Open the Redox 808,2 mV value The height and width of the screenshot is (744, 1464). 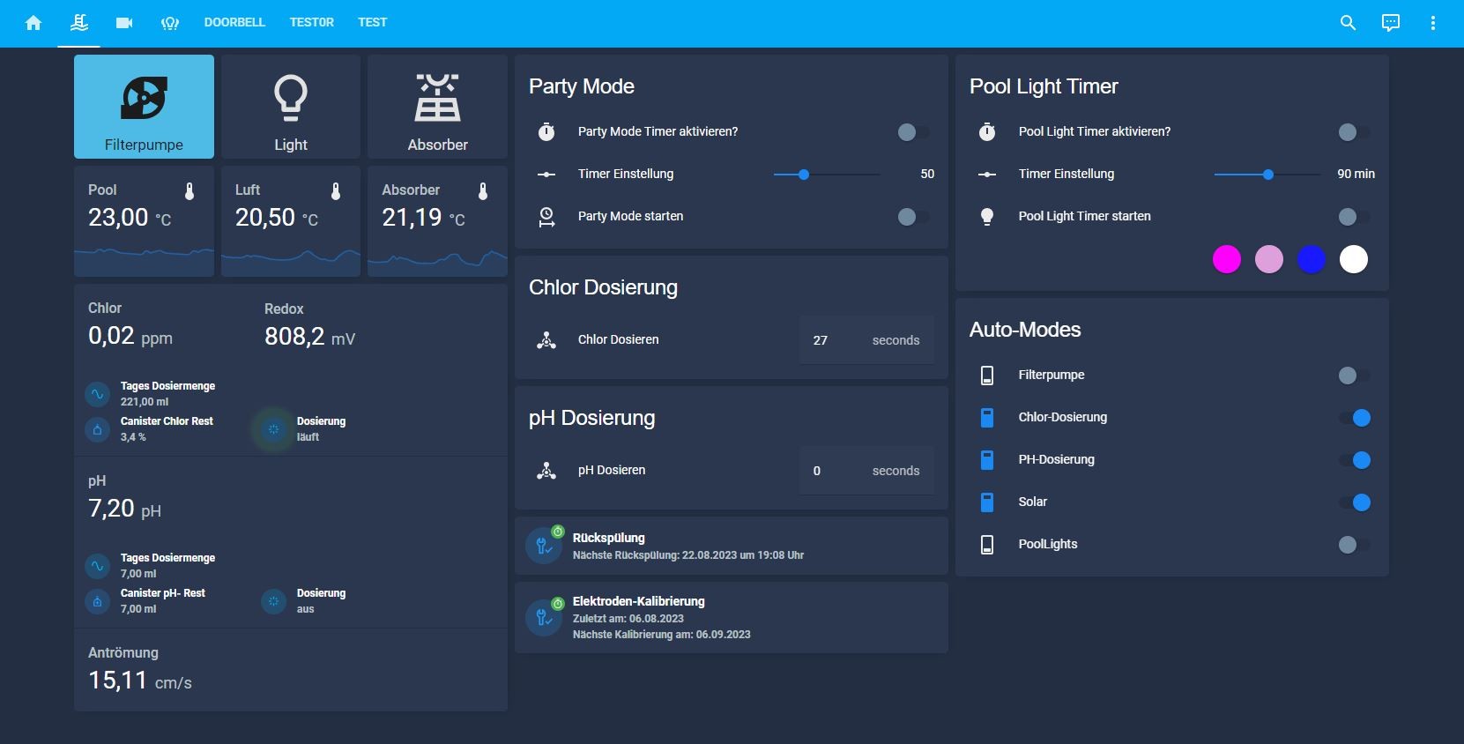309,336
